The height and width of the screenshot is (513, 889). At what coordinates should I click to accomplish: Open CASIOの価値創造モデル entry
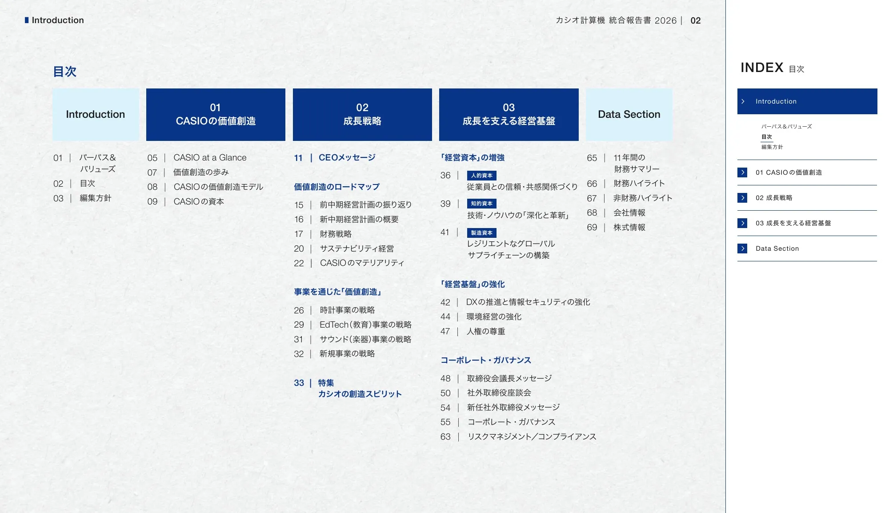[x=205, y=187]
